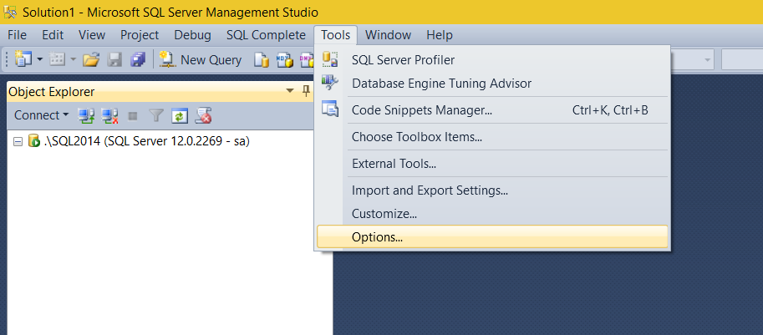Click the Open File folder icon
Screen dimensions: 763x335
(91, 60)
